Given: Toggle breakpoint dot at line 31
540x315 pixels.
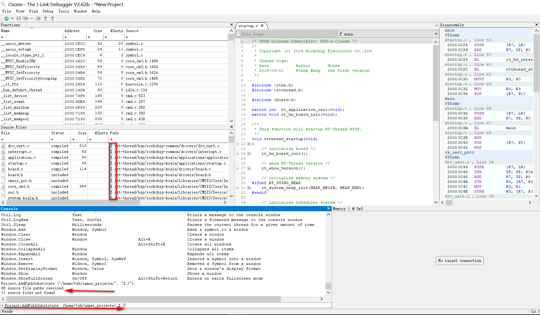Looking at the screenshot, I should (x=237, y=188).
